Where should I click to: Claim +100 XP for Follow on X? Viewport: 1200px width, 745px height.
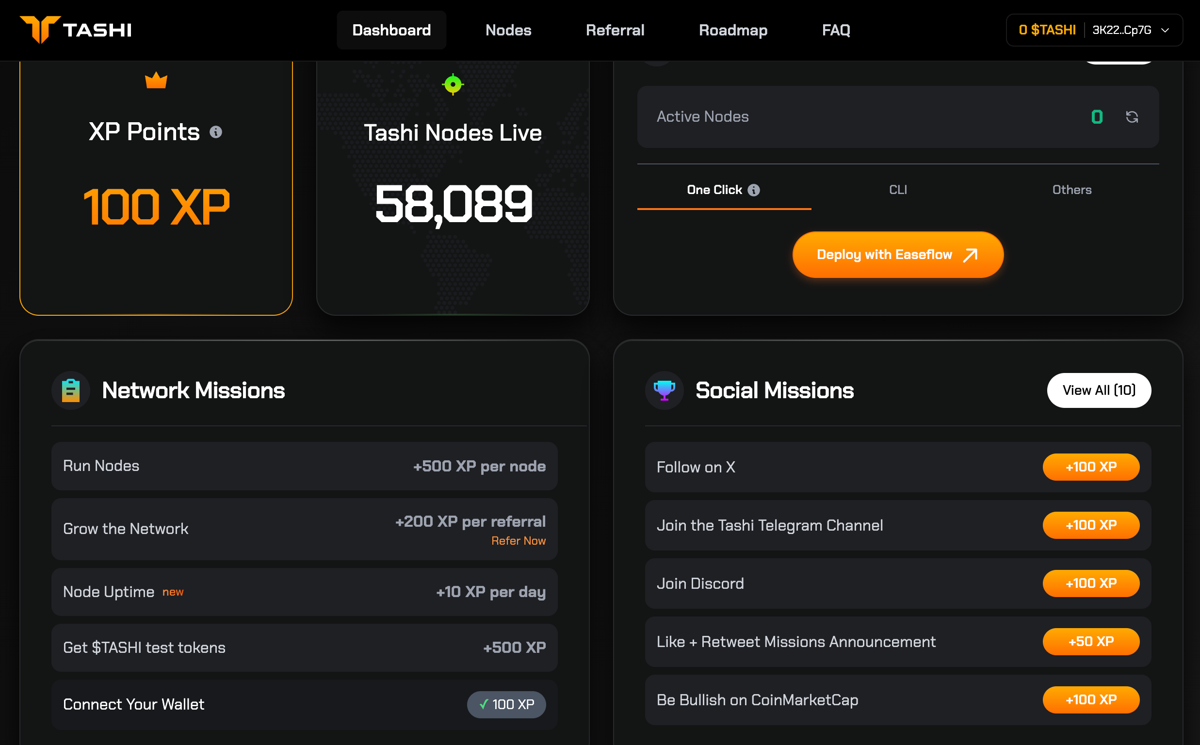pos(1091,467)
